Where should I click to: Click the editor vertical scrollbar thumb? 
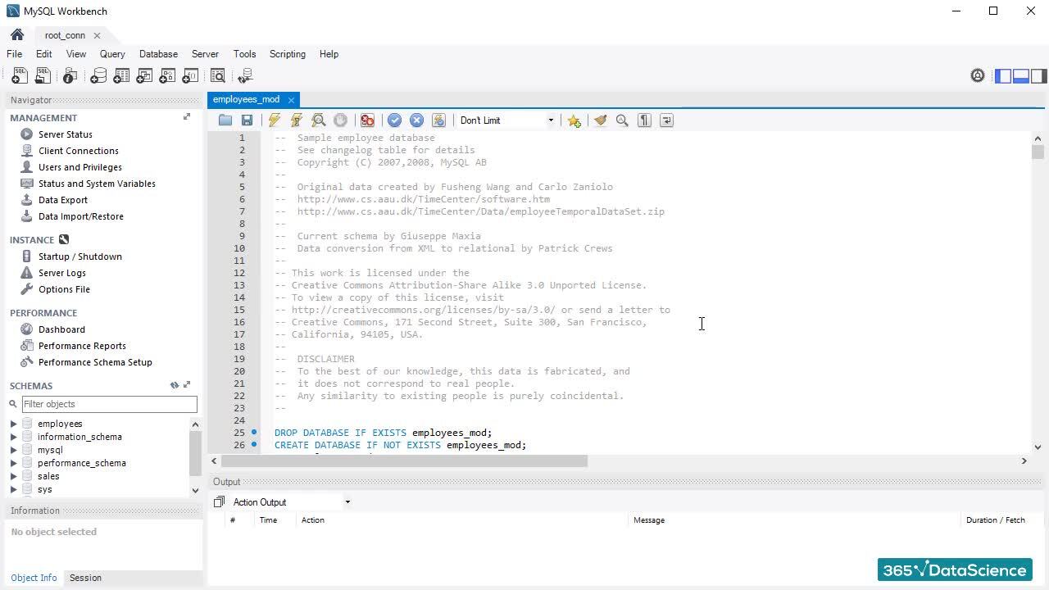(x=1038, y=152)
